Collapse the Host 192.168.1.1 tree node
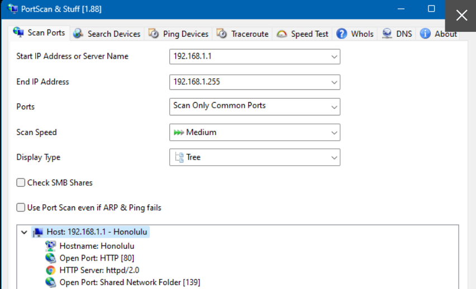476x289 pixels. point(23,232)
